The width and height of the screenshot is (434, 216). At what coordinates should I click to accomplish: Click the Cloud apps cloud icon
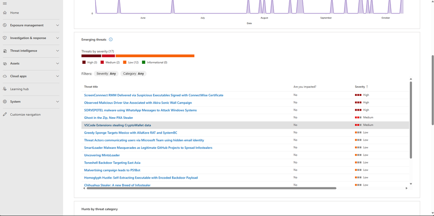[5, 76]
